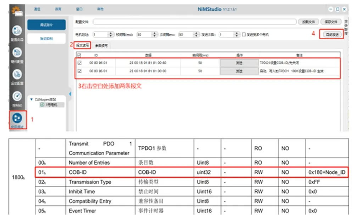The image size is (352, 224).
Task: Increase the motor address spinner value
Action: coord(111,33)
